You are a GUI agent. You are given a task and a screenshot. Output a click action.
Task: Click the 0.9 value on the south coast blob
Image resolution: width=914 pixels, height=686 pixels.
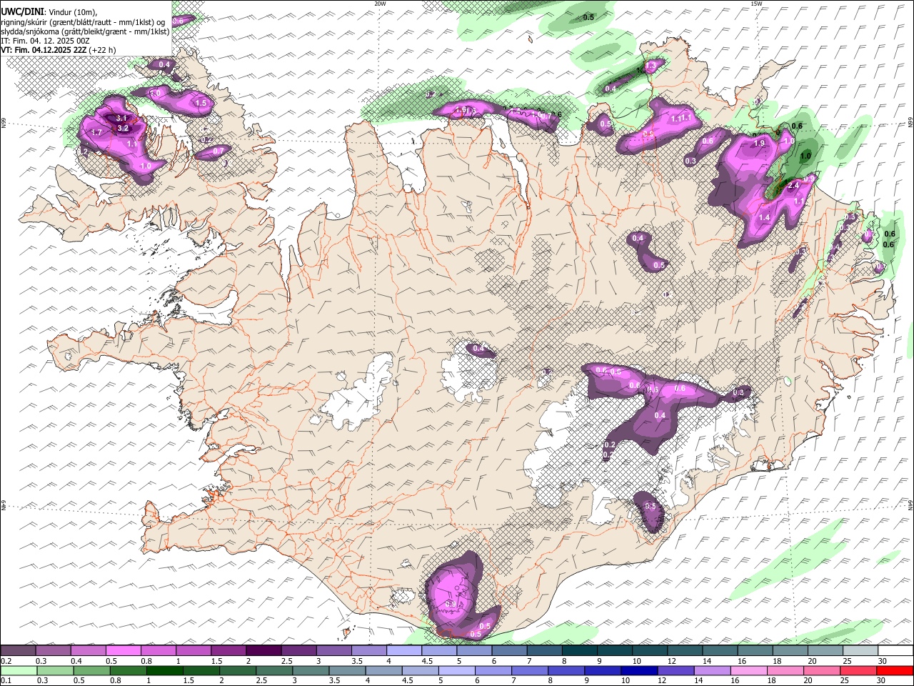coord(451,605)
